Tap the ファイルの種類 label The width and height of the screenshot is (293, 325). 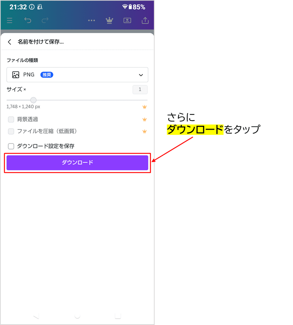click(22, 60)
